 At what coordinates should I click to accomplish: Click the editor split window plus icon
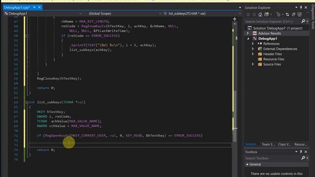[234, 19]
